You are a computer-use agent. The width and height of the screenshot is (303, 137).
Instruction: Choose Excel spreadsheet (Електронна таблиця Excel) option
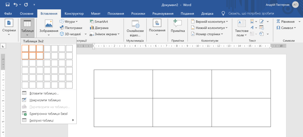(49, 113)
